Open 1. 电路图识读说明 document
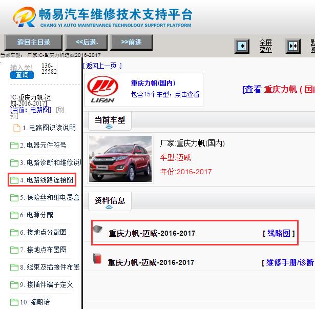315x309 pixels. point(49,128)
